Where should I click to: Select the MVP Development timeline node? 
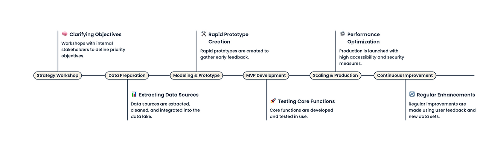coord(266,75)
